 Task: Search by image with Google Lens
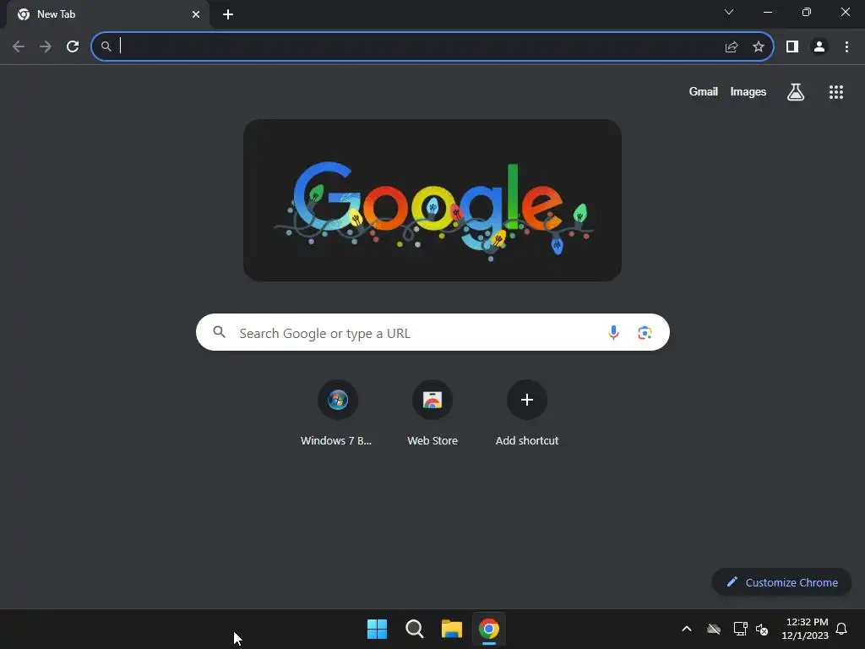(645, 333)
